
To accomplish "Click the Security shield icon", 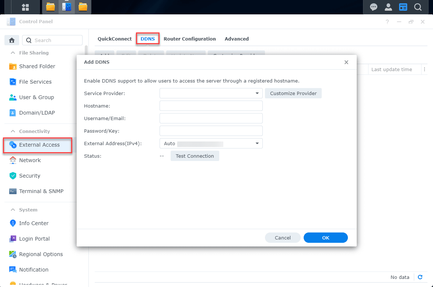I will click(13, 176).
